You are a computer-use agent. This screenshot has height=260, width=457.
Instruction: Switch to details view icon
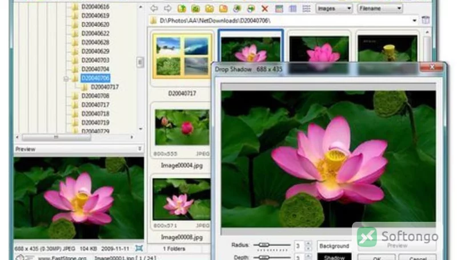[292, 9]
